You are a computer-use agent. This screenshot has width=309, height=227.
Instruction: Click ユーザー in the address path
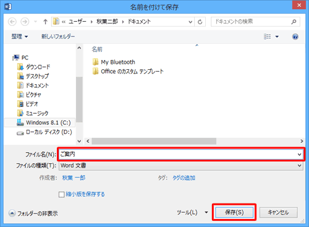coord(77,22)
